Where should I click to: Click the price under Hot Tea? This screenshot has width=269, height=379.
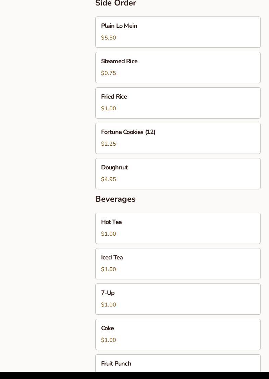tap(109, 234)
